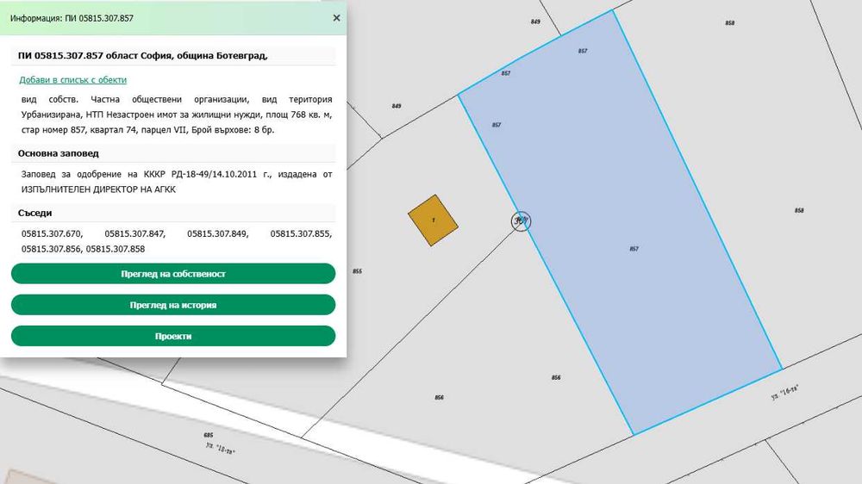Click the circled 307 marker on map
Viewport: 862px width, 484px height.
(x=521, y=220)
